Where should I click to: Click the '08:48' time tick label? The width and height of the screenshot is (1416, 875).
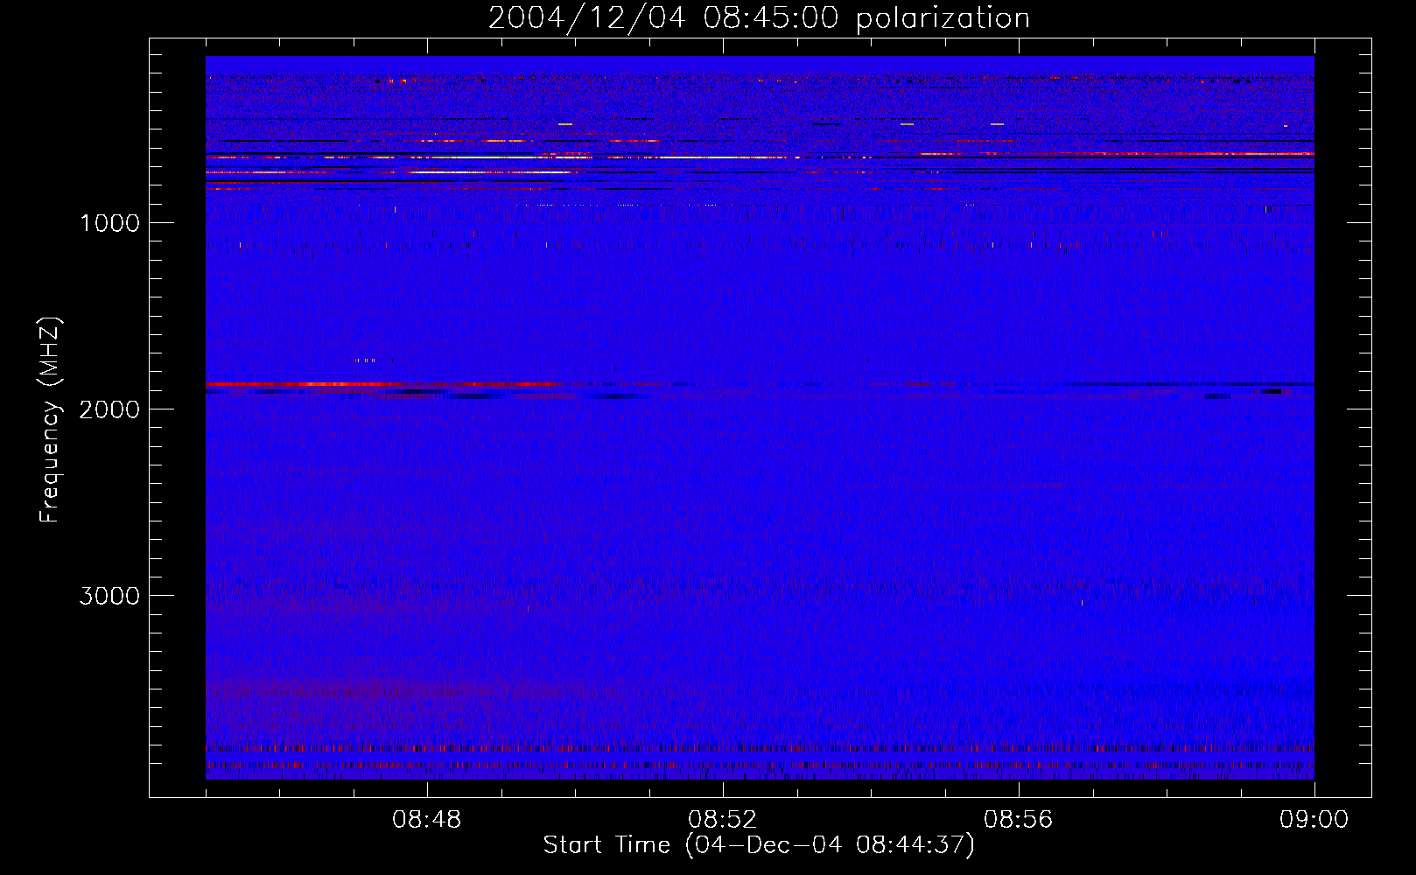(x=427, y=820)
